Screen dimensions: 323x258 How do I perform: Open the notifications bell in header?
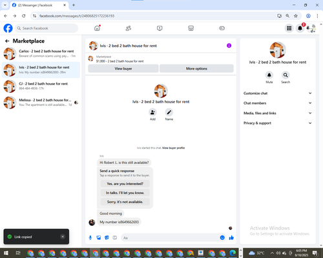[x=300, y=28]
